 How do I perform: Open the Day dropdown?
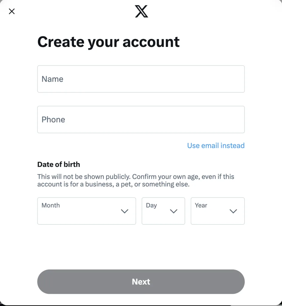(163, 211)
